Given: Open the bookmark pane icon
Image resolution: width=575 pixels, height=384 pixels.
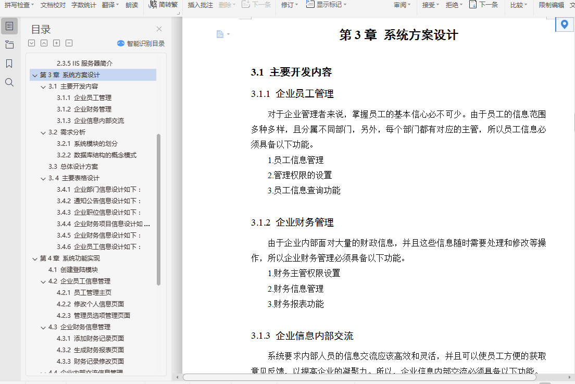Looking at the screenshot, I should 9,64.
